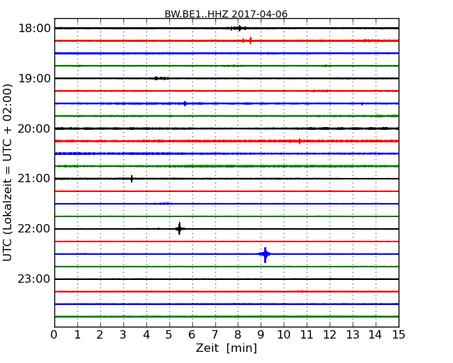Click the black spike on the 22:00 trace
Viewport: 453px width, 363px height.
coord(179,229)
